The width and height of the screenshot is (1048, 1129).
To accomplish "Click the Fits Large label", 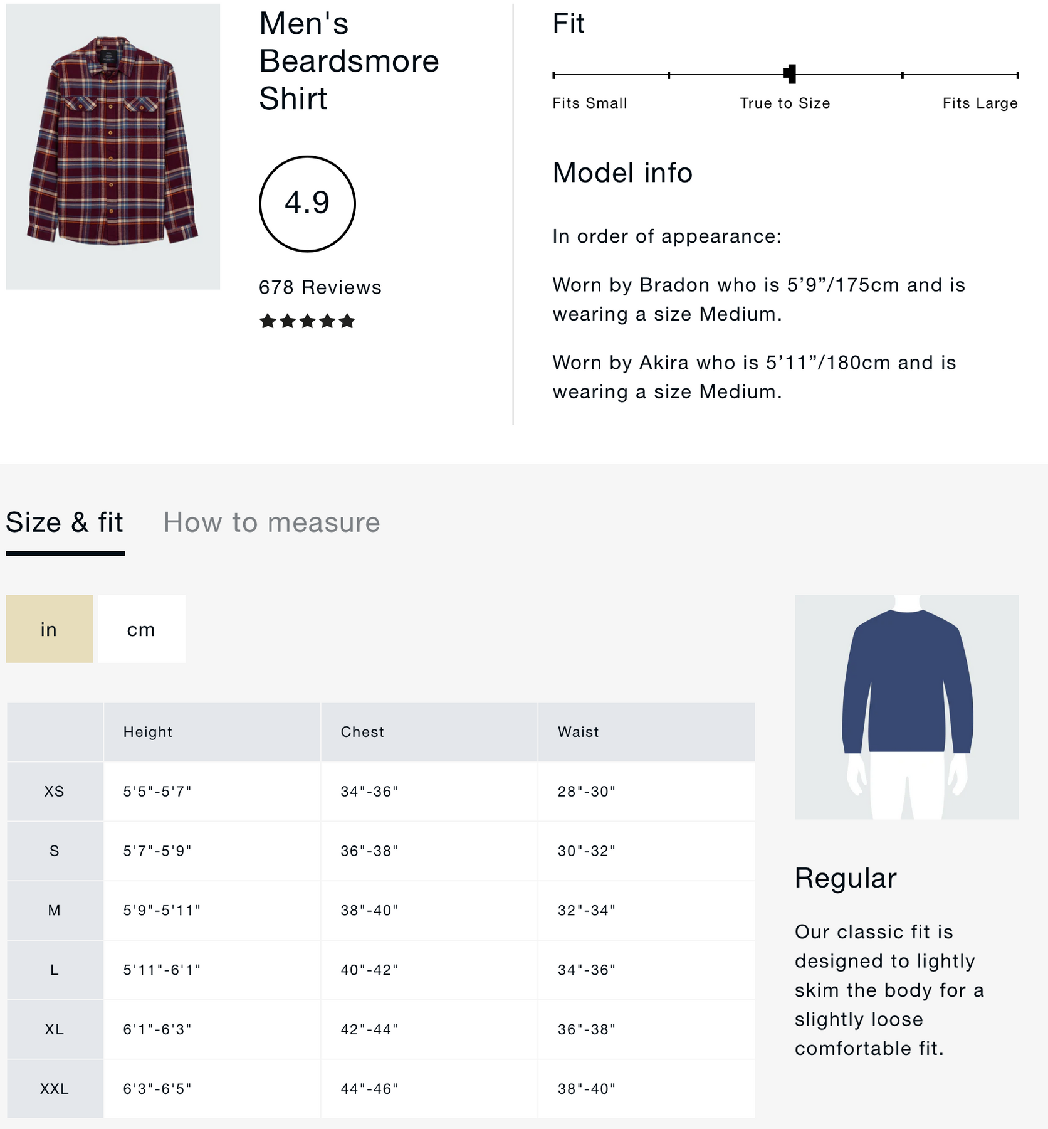I will point(980,103).
